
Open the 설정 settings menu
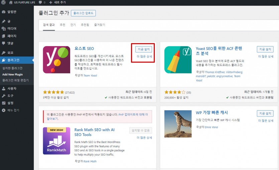10,103
